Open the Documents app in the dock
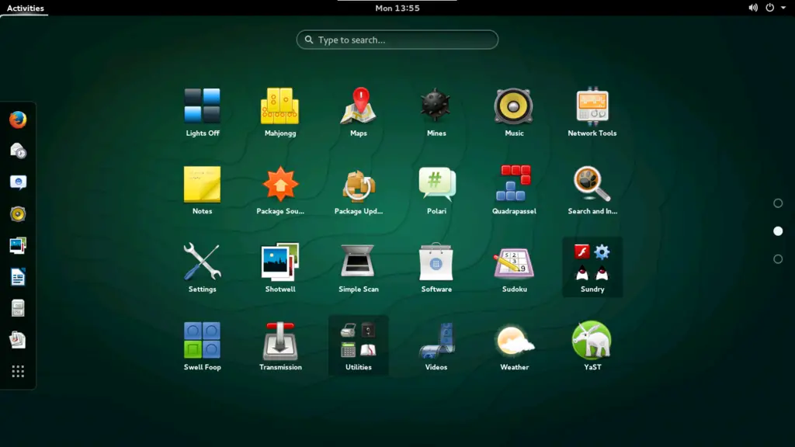The width and height of the screenshot is (795, 447). coord(18,340)
